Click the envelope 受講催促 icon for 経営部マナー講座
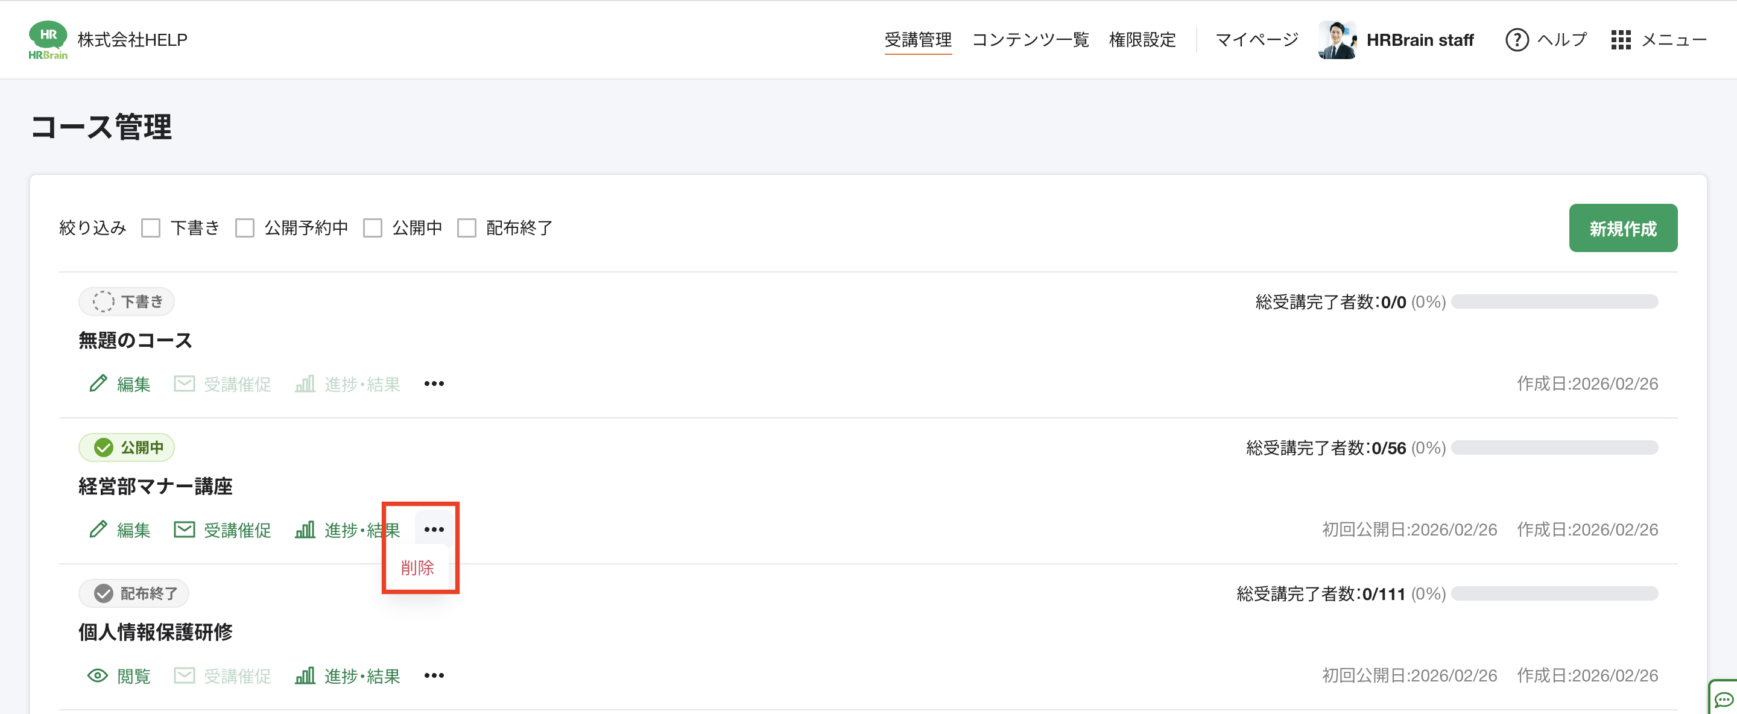 (184, 530)
